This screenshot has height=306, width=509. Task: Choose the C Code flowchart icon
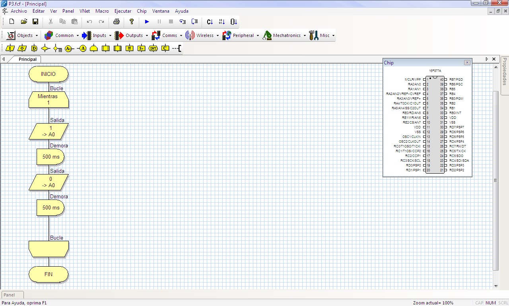pyautogui.click(x=165, y=48)
